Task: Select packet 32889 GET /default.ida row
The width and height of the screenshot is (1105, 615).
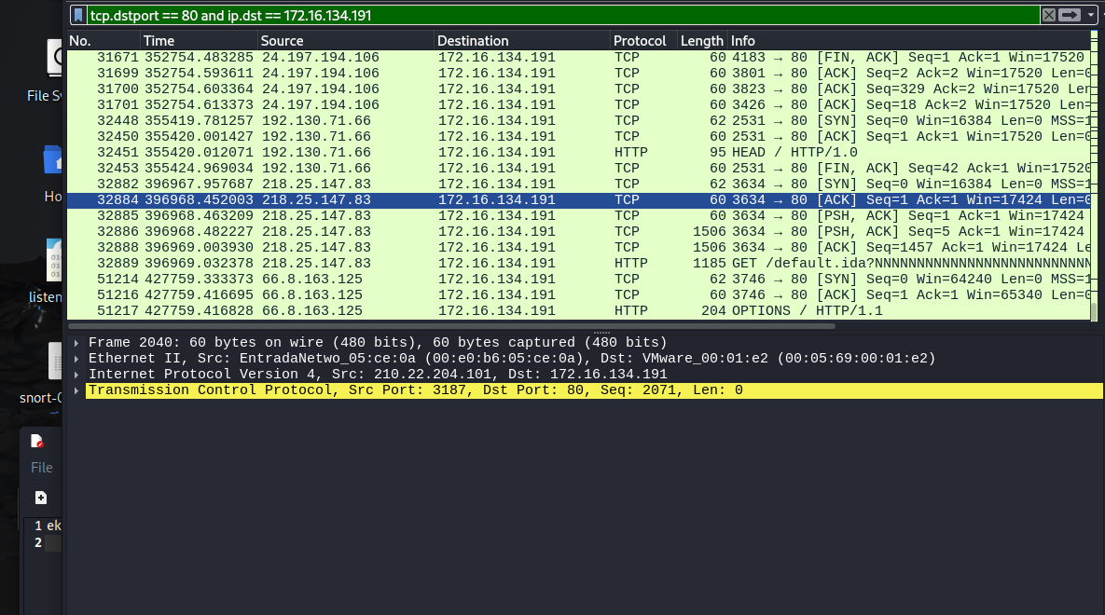Action: 578,264
